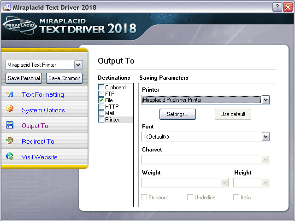Image resolution: width=295 pixels, height=221 pixels.
Task: Click the System Options gear icon
Action: click(10, 109)
